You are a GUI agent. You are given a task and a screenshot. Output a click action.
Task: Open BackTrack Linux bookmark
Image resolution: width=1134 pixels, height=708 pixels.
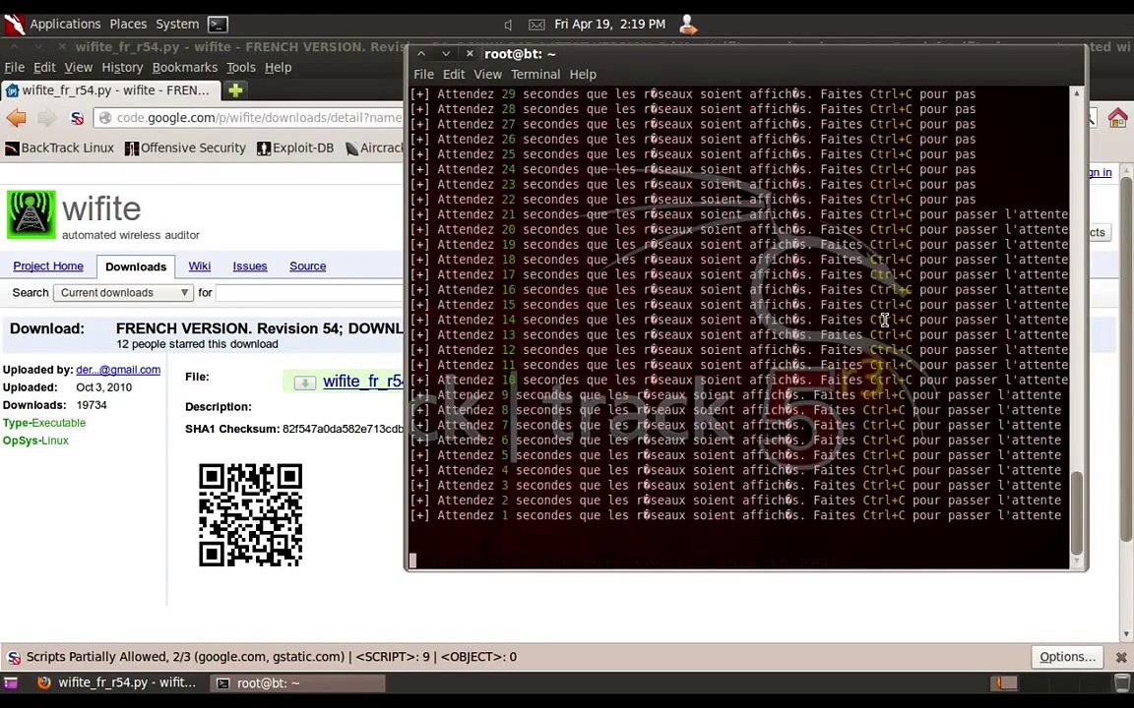59,148
